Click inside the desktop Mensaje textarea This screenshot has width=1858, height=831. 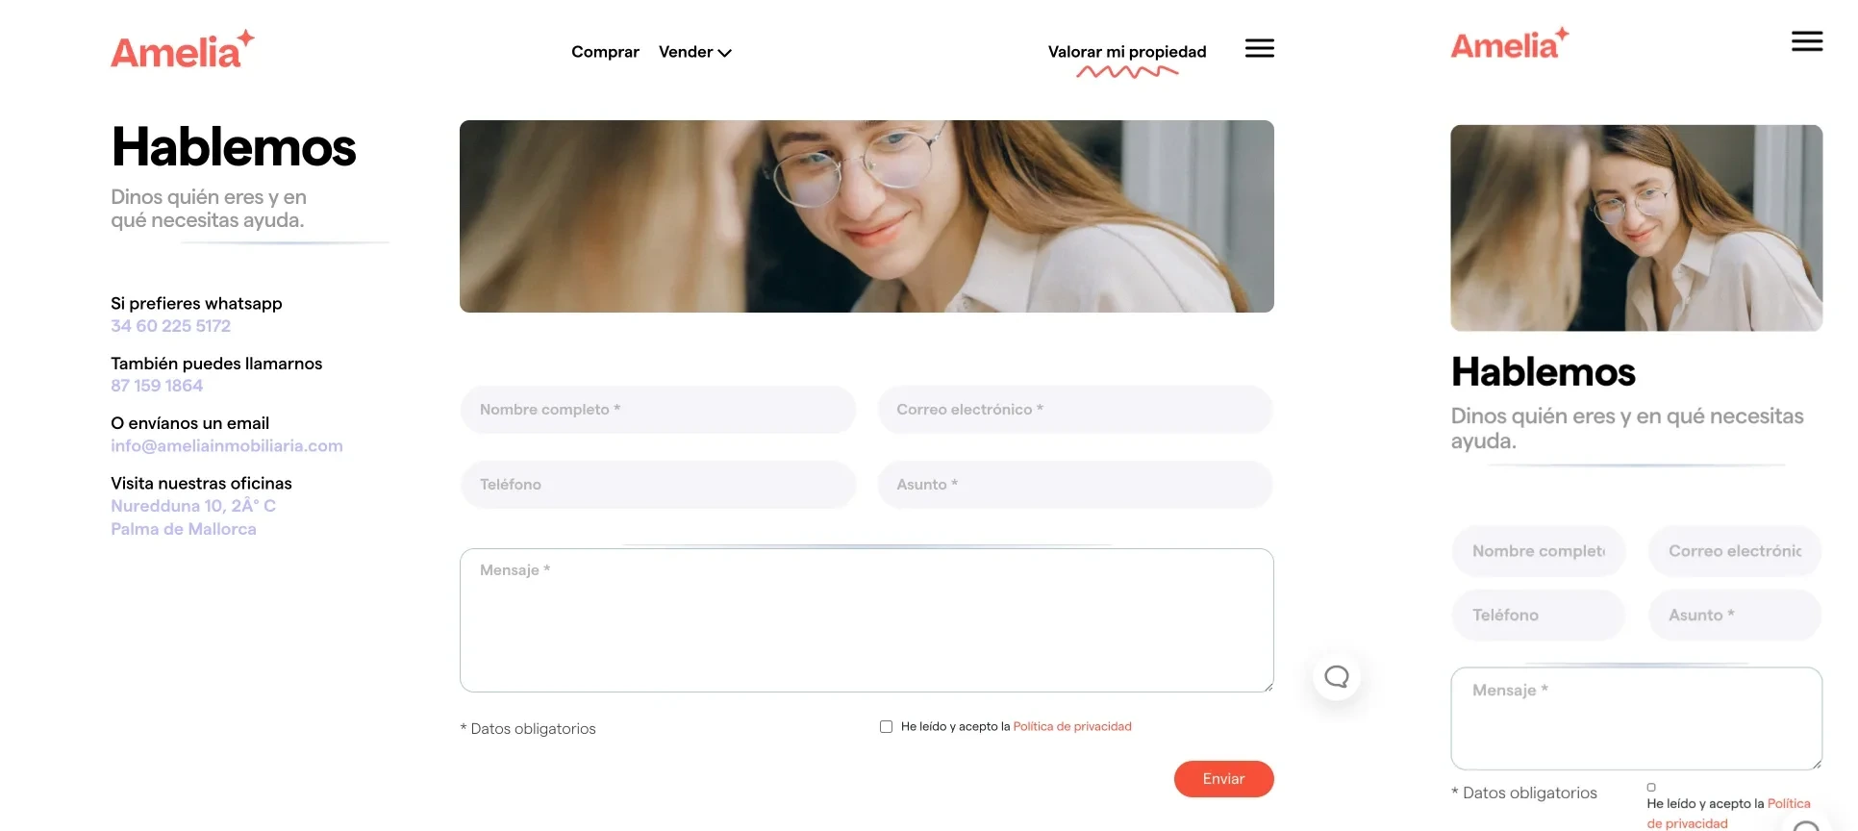pyautogui.click(x=866, y=620)
